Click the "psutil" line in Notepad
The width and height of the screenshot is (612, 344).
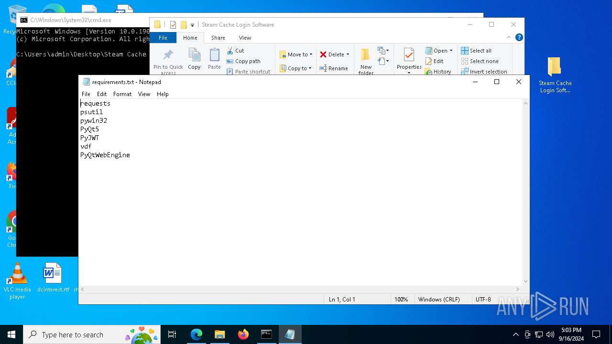[x=91, y=112]
